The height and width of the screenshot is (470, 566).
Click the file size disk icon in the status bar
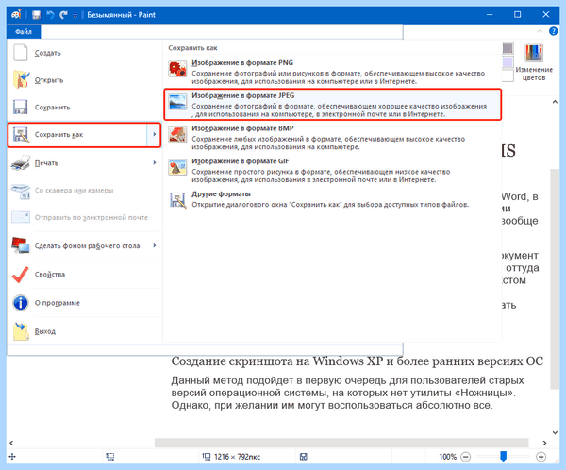click(x=304, y=457)
